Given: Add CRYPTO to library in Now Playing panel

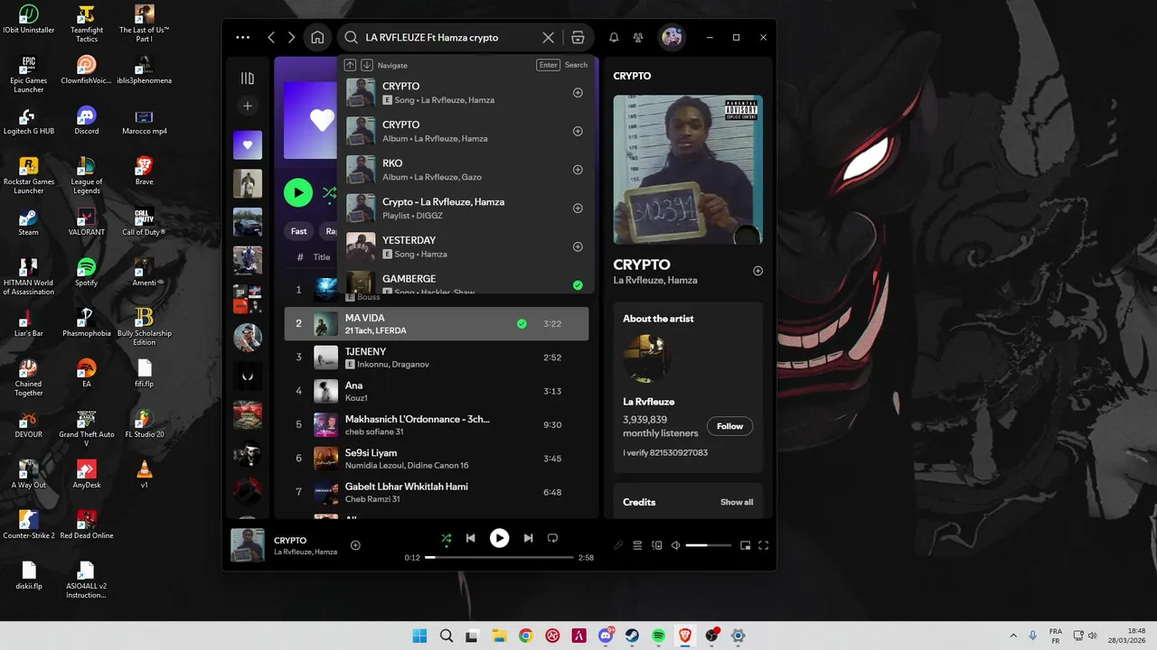Looking at the screenshot, I should 758,271.
